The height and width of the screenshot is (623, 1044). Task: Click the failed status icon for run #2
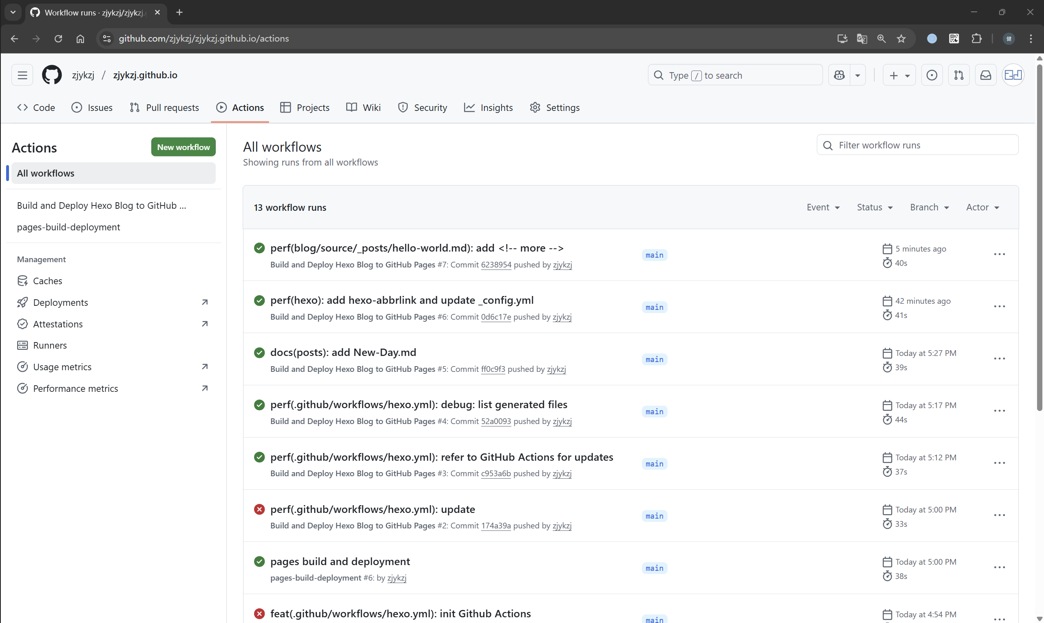pos(259,509)
